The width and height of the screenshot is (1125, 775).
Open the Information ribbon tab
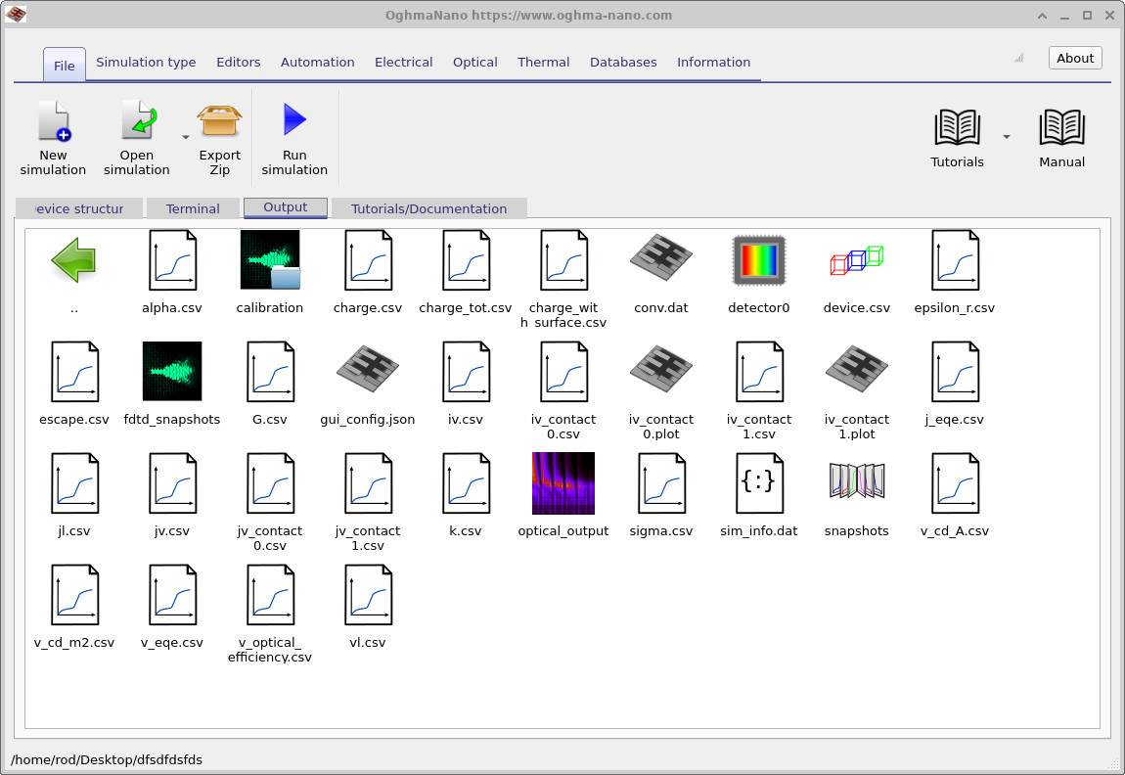[x=713, y=63]
